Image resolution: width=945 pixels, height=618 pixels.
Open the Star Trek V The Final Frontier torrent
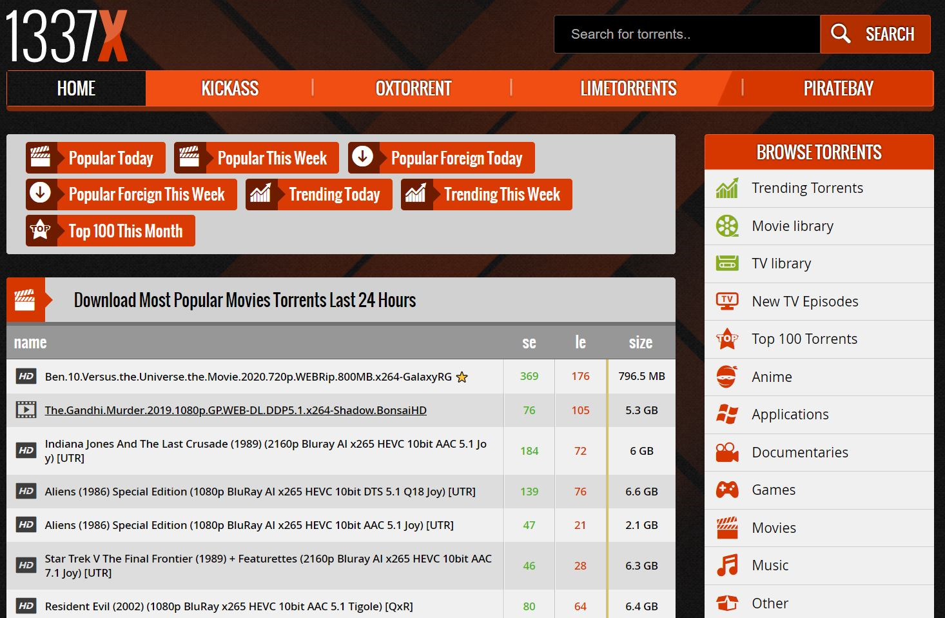tap(268, 566)
